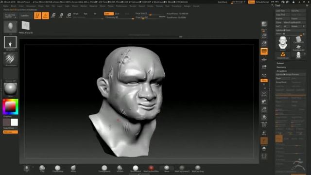Screen dimensions: 311x175
Task: Select the Scale transform icon
Action: (x=61, y=16)
